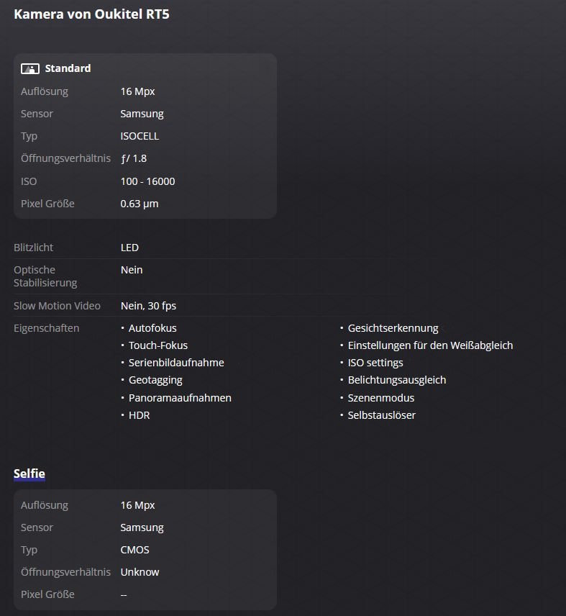
Task: Select the 'Serienbildaufnahme' feature item
Action: click(x=176, y=363)
